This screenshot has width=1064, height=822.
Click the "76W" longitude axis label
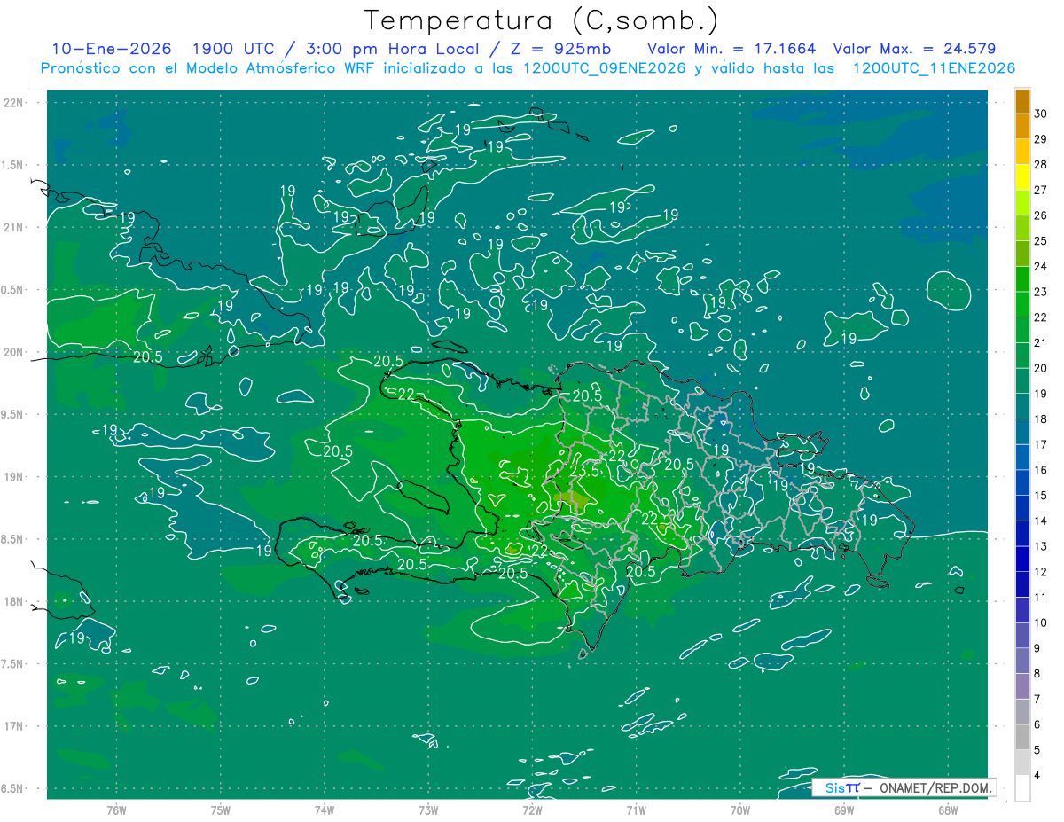point(116,810)
